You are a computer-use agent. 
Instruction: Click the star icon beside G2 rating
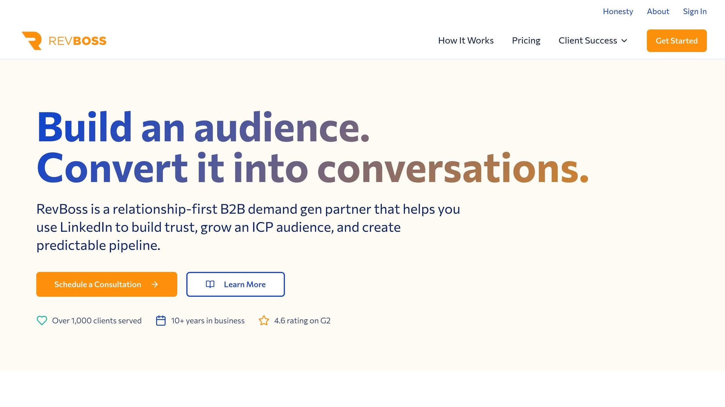264,320
